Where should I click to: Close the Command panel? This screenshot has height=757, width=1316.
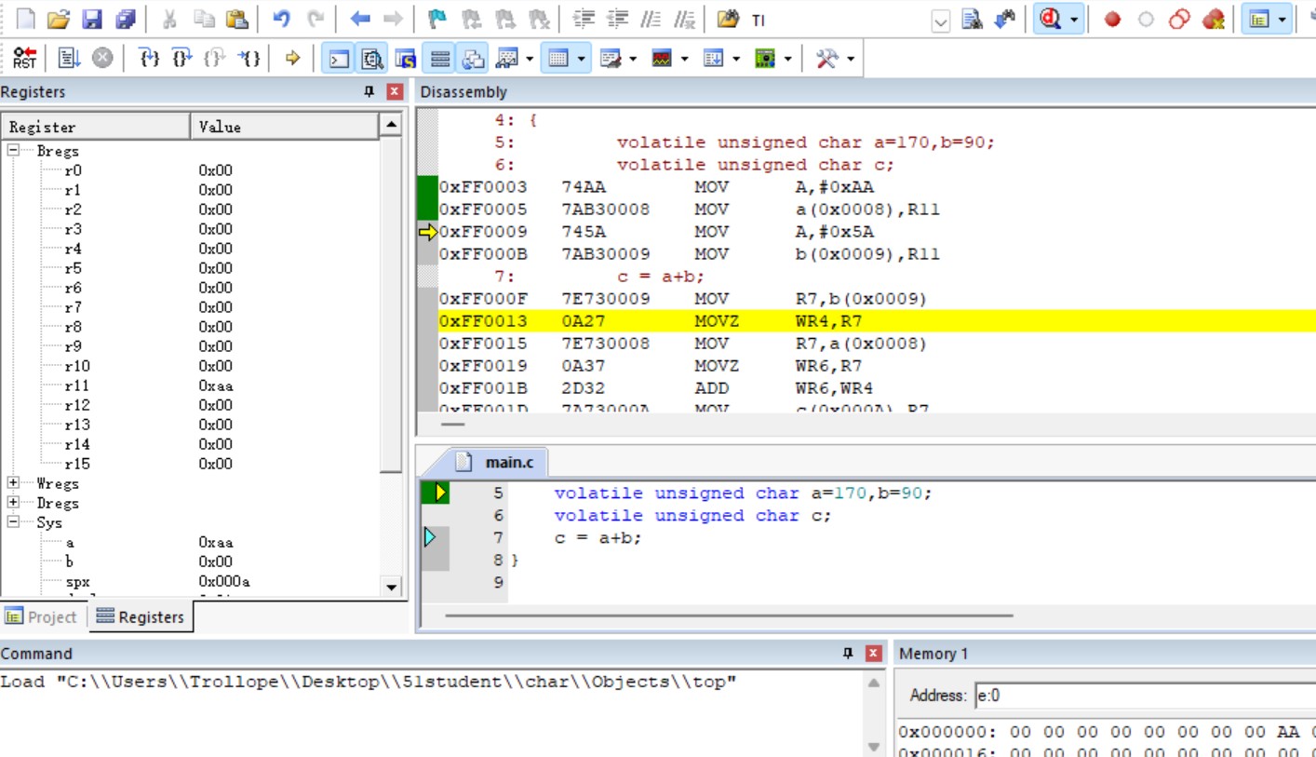[874, 653]
